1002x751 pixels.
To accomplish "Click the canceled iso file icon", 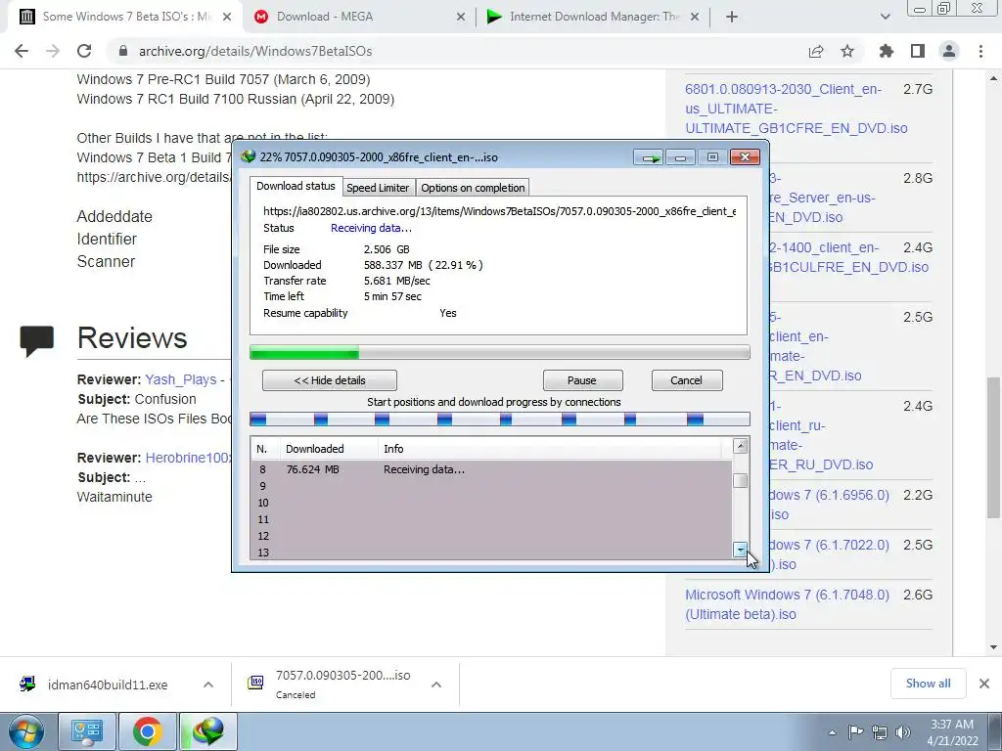I will [255, 684].
